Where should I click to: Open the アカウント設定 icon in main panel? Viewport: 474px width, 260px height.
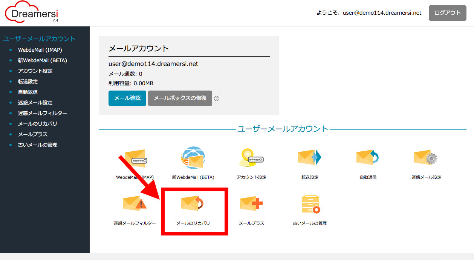tap(251, 158)
